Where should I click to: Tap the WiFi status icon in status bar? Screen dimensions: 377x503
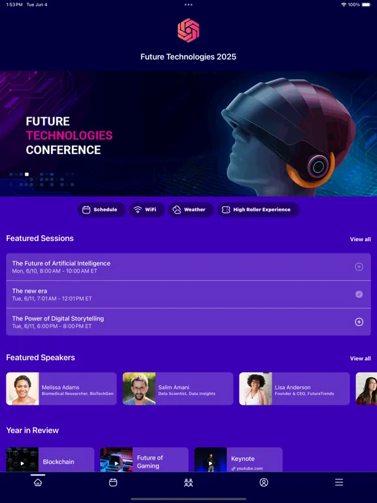[344, 5]
